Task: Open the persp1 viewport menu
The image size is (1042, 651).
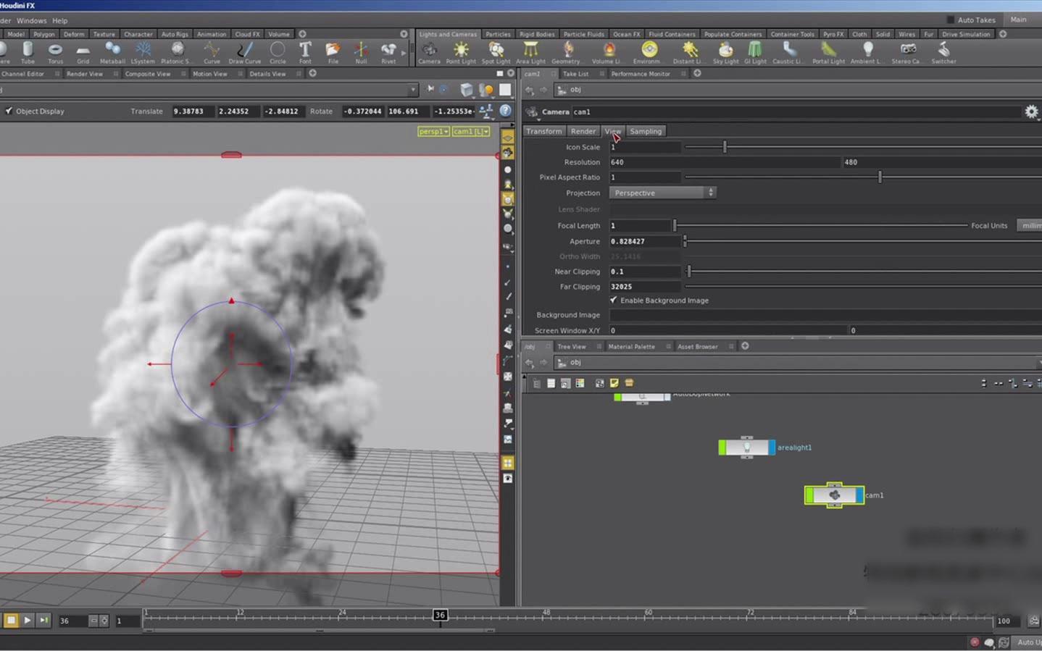Action: 433,131
